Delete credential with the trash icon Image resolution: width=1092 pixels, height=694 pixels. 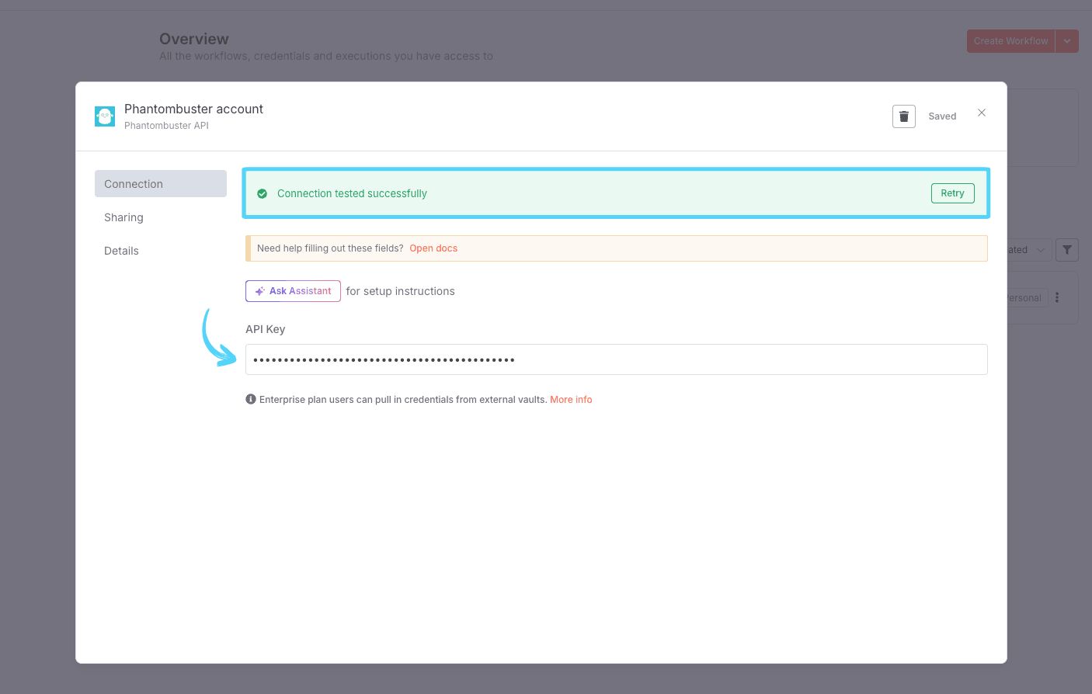click(903, 116)
